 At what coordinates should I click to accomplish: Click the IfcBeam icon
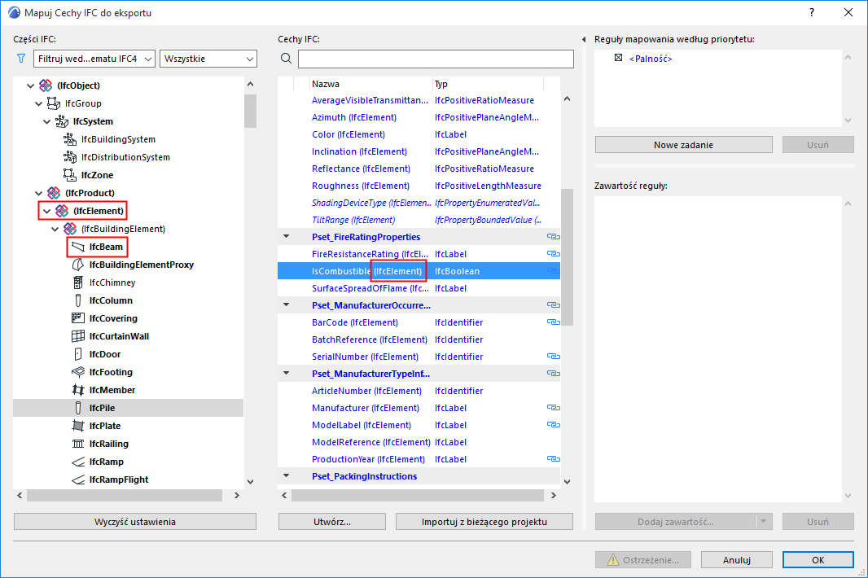click(x=78, y=247)
